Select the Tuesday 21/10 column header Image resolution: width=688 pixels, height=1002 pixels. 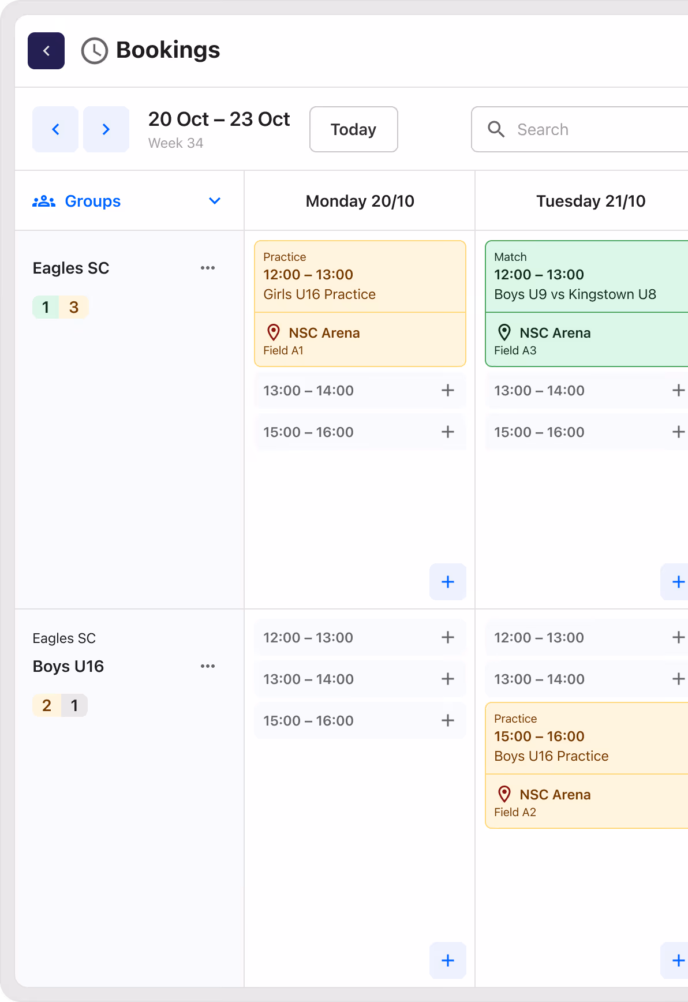click(x=591, y=201)
